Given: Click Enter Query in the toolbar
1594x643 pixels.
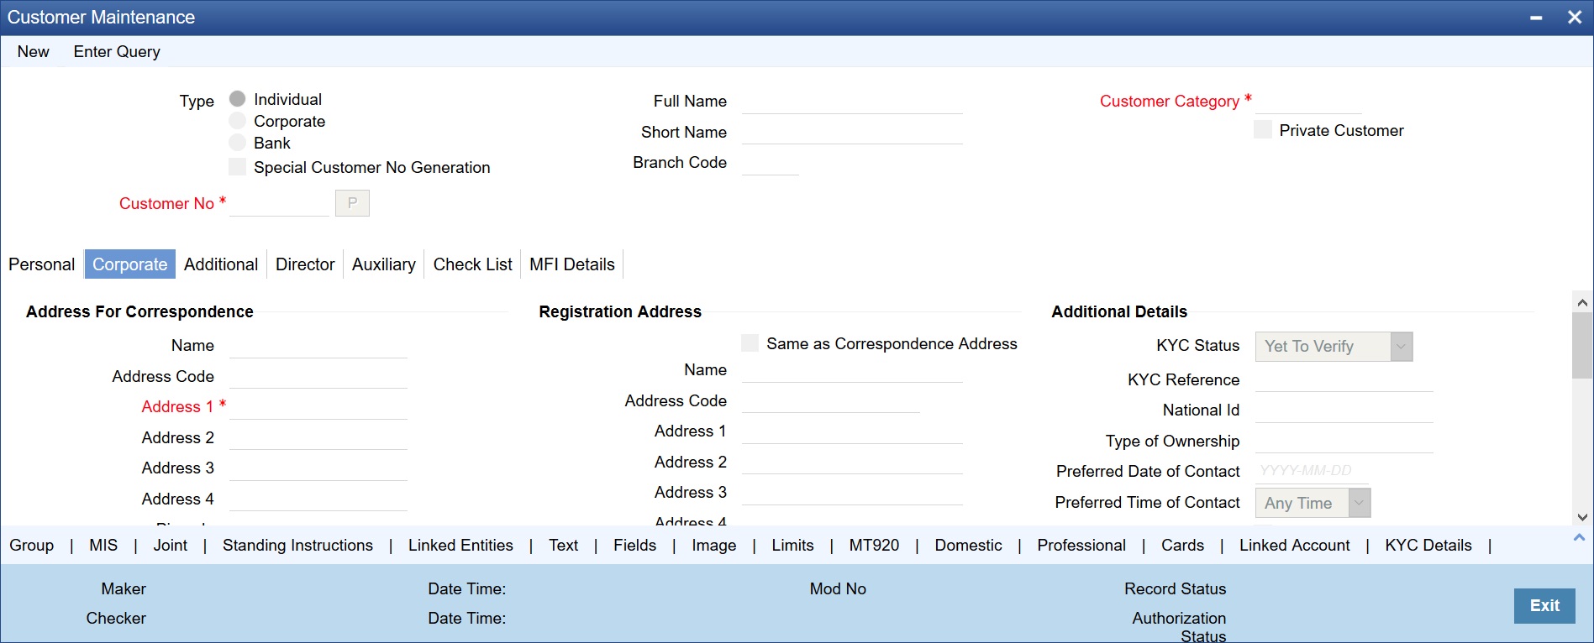Looking at the screenshot, I should [x=117, y=51].
